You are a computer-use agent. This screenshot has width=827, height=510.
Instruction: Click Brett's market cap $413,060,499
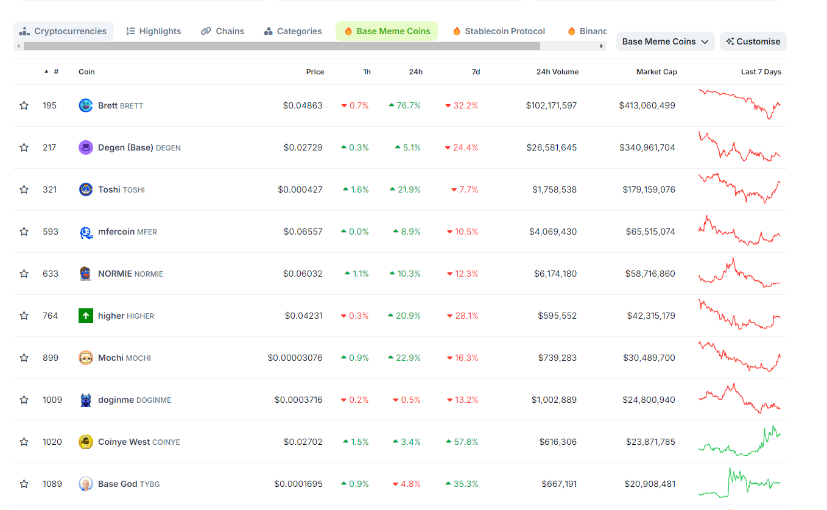[x=647, y=105]
